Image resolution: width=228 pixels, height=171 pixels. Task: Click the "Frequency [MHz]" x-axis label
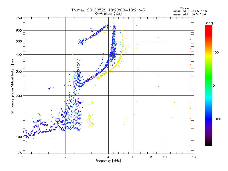click(x=108, y=161)
